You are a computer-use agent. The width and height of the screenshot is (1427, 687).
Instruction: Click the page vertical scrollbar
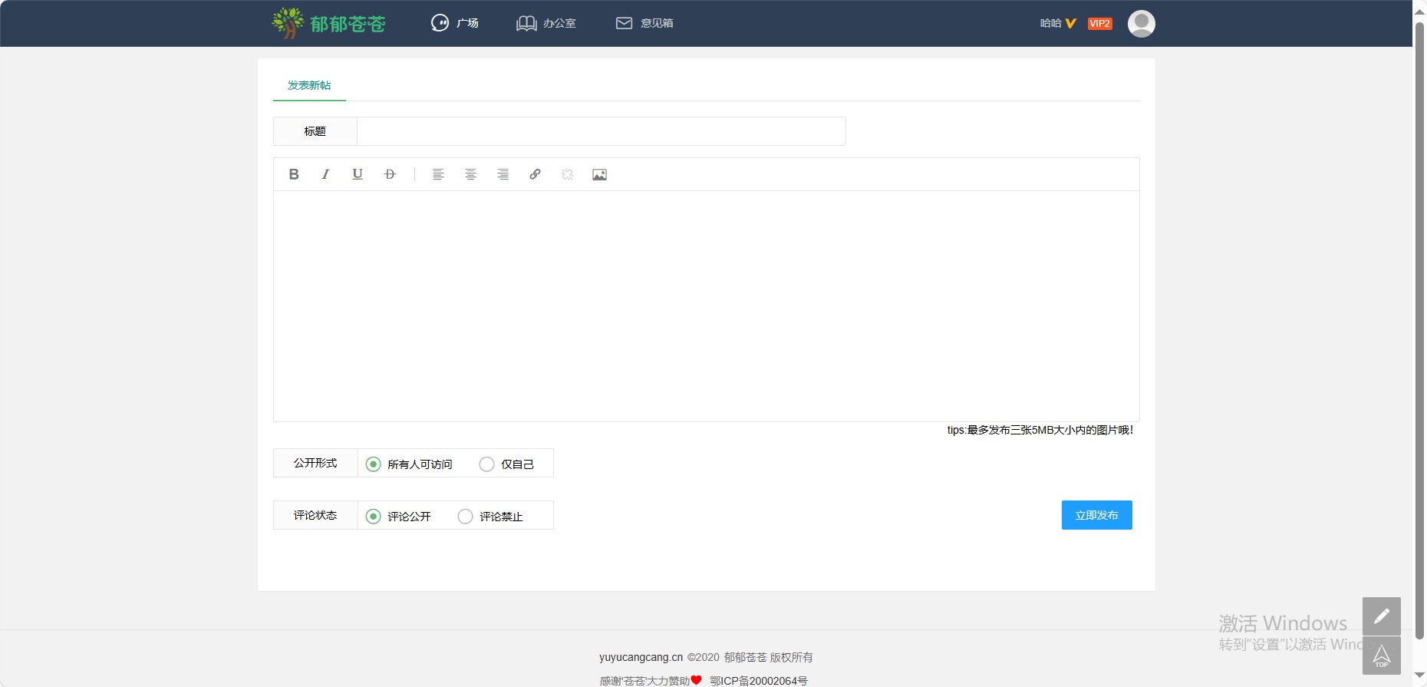(1419, 330)
